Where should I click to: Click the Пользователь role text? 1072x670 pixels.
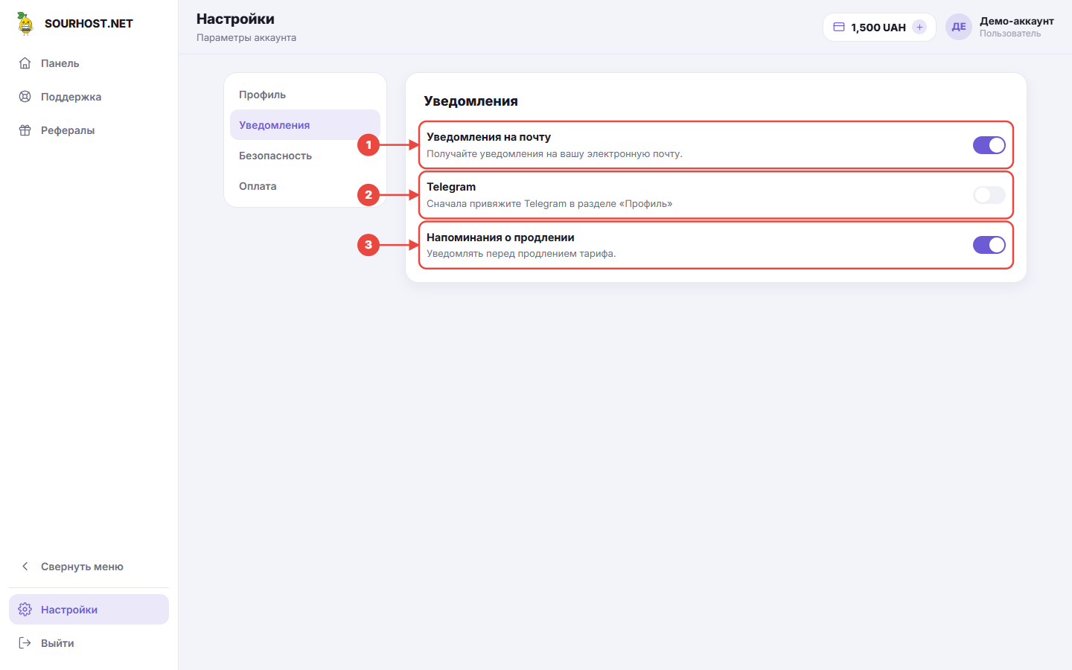pyautogui.click(x=1010, y=33)
